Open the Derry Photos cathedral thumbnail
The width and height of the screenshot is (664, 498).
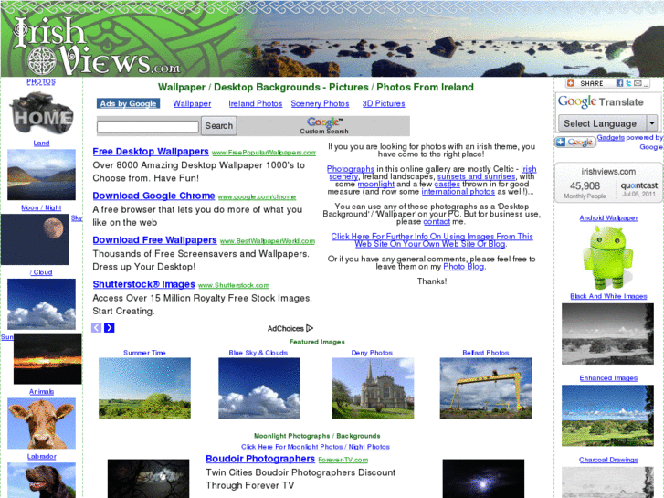click(373, 388)
